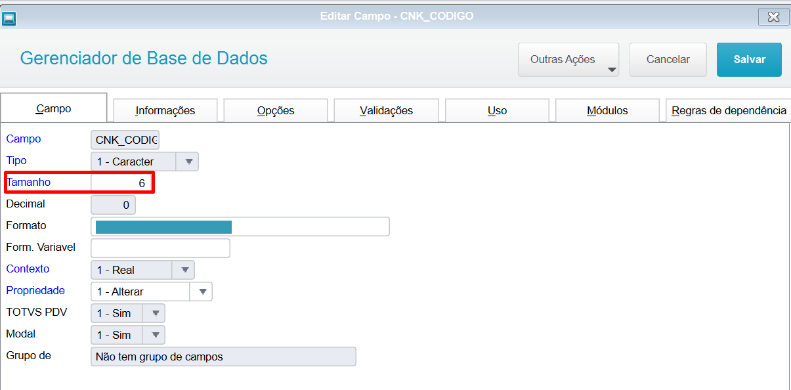791x390 pixels.
Task: Click the Decimal field showing 0
Action: pos(113,205)
